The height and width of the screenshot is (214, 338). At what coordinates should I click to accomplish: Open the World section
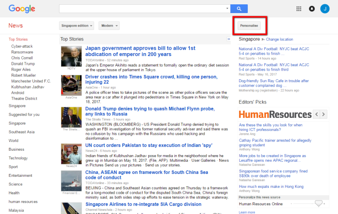(x=14, y=141)
